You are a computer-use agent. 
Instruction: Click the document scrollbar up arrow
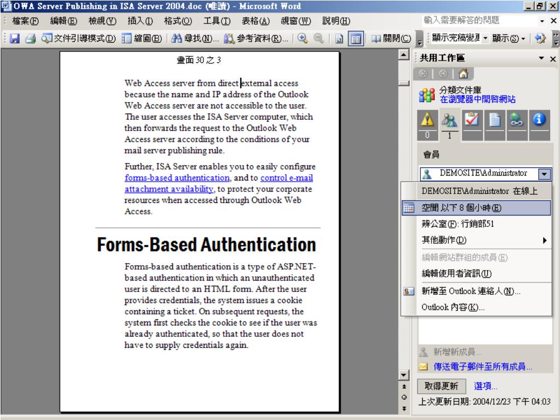pyautogui.click(x=404, y=55)
